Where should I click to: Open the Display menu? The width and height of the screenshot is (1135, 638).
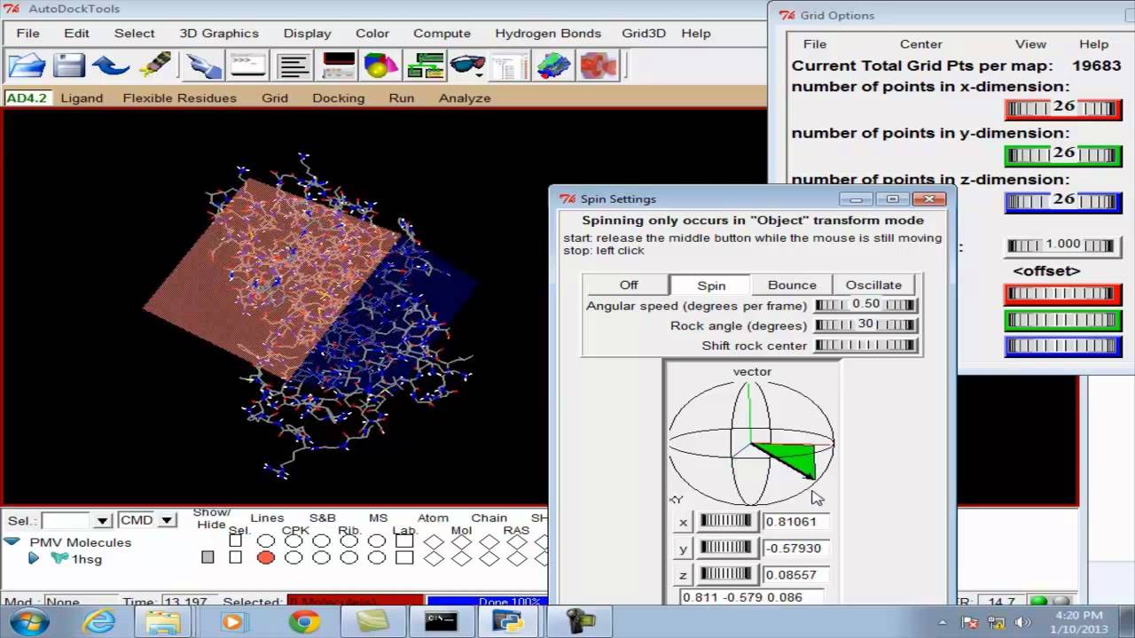pos(308,33)
